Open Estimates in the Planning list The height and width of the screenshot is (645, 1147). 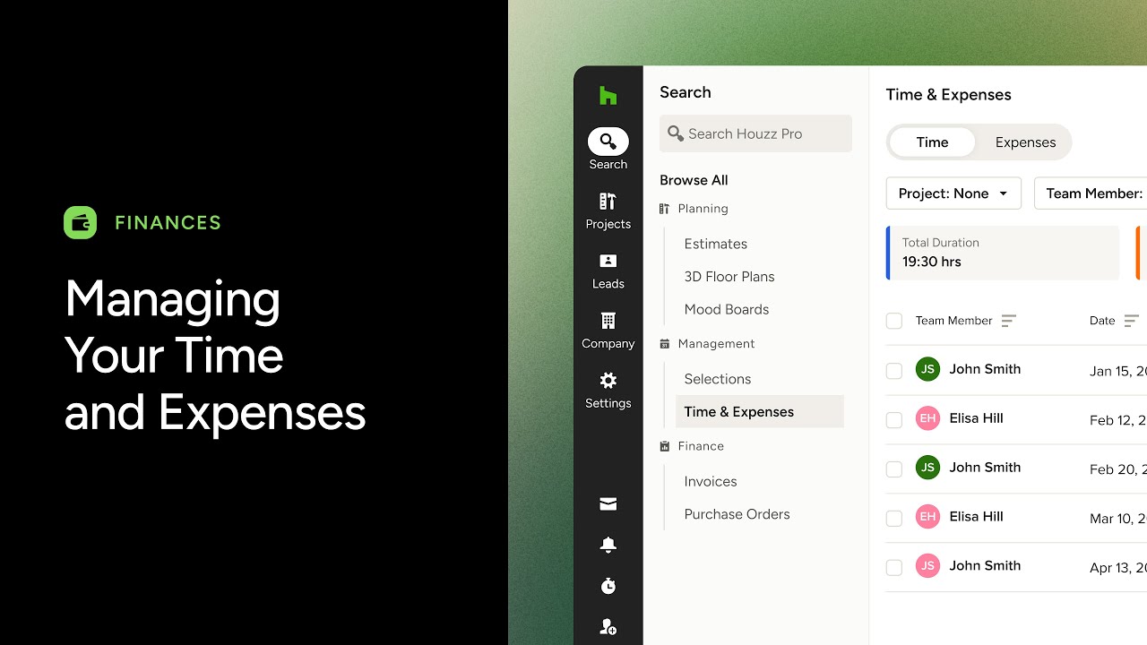point(716,244)
